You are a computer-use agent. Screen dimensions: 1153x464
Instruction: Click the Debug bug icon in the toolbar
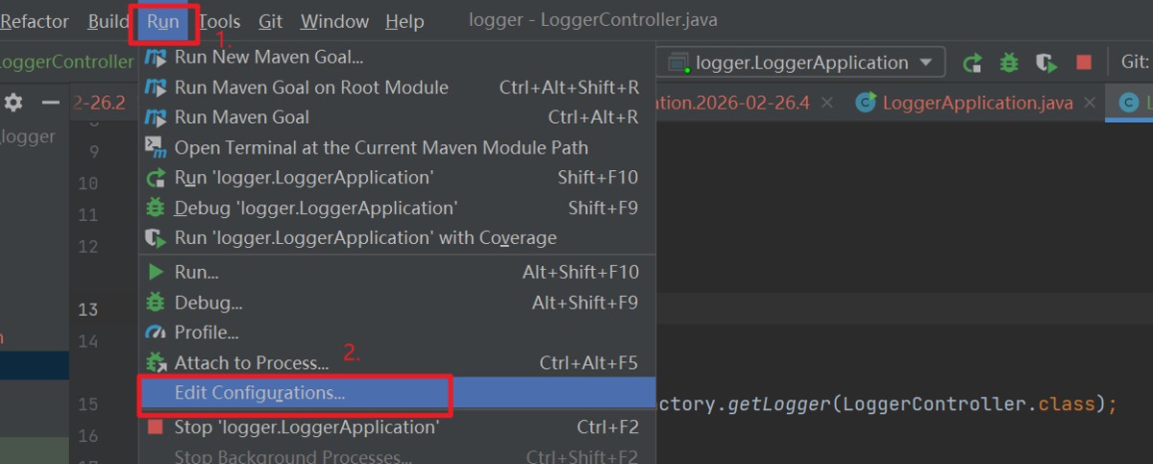(x=1009, y=63)
